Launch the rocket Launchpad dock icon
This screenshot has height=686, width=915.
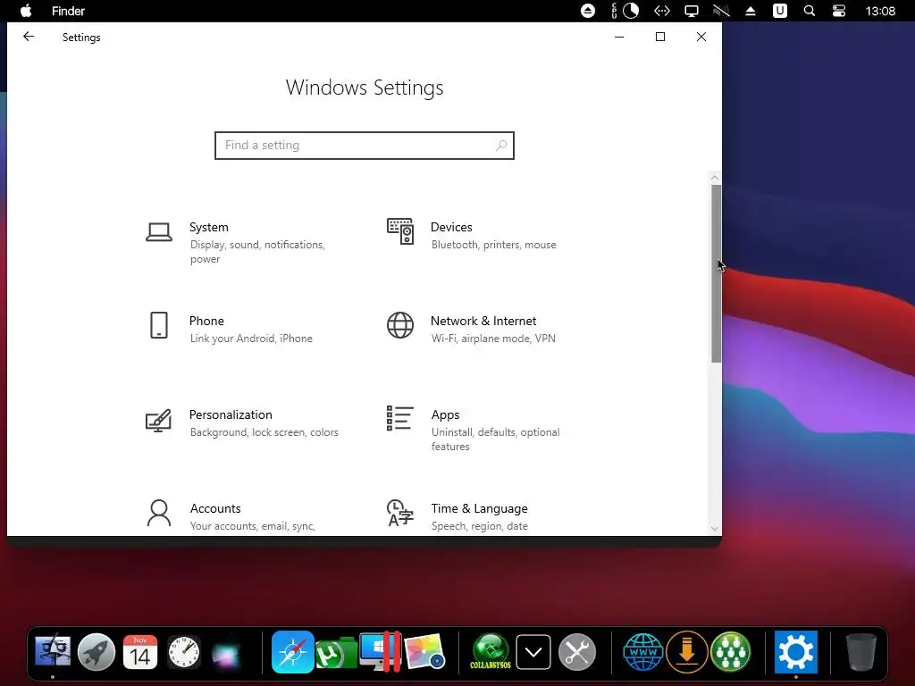[97, 651]
